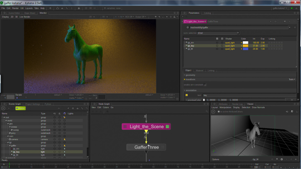Toggle solo for lgt_fill light
The height and width of the screenshot is (169, 301).
pos(222,48)
